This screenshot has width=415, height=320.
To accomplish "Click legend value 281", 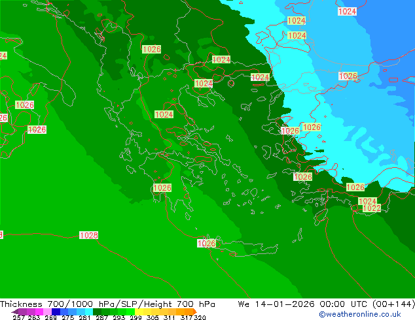I will (84, 317).
